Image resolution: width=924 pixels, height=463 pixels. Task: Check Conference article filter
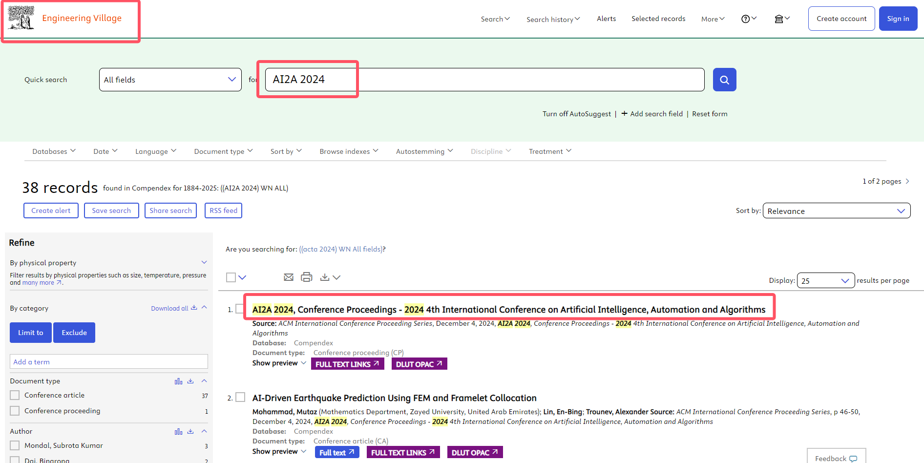pos(15,395)
